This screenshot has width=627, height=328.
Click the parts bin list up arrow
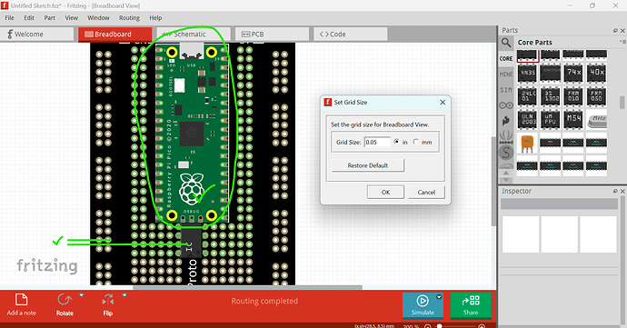tap(506, 173)
